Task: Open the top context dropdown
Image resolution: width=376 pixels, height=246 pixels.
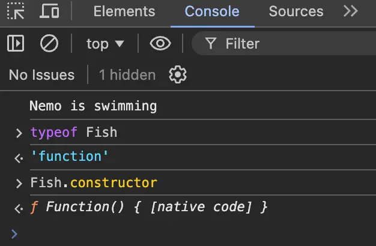Action: [105, 43]
